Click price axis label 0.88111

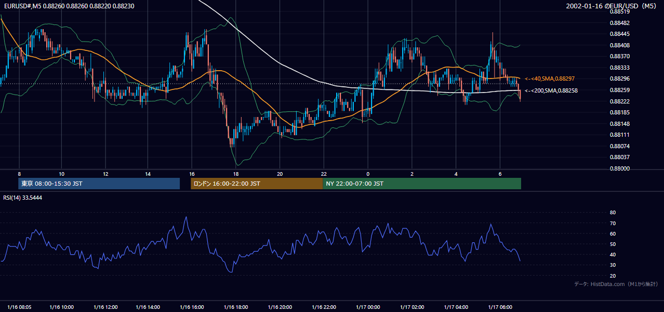(619, 135)
